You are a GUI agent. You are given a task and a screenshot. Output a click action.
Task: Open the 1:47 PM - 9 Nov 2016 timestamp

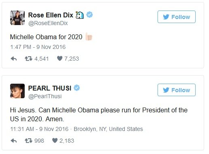(x=38, y=47)
